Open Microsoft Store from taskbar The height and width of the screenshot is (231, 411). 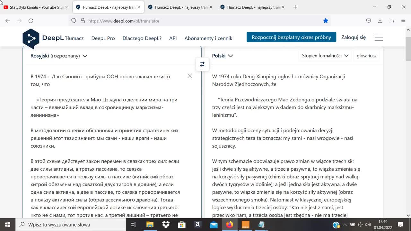tap(182, 225)
